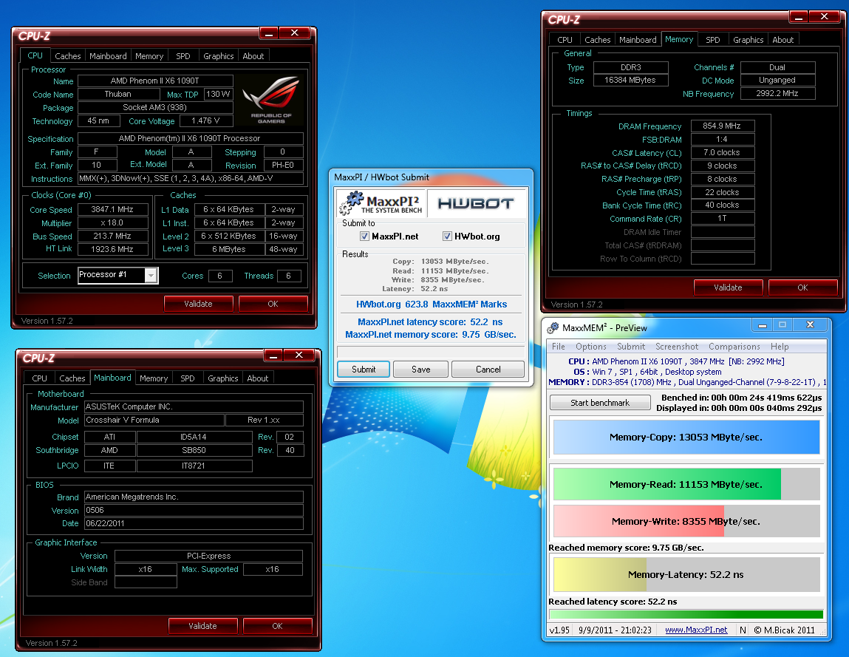Click Cancel in the MaxxPI HWbot dialog

(x=488, y=370)
